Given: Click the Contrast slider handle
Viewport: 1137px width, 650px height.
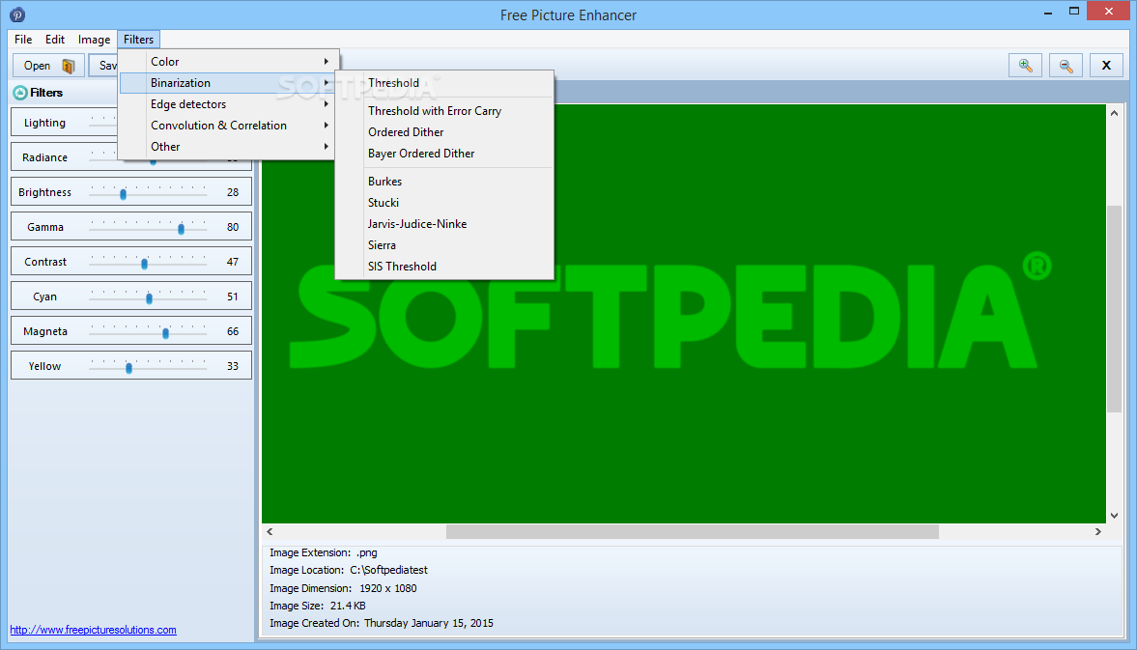Looking at the screenshot, I should point(144,263).
